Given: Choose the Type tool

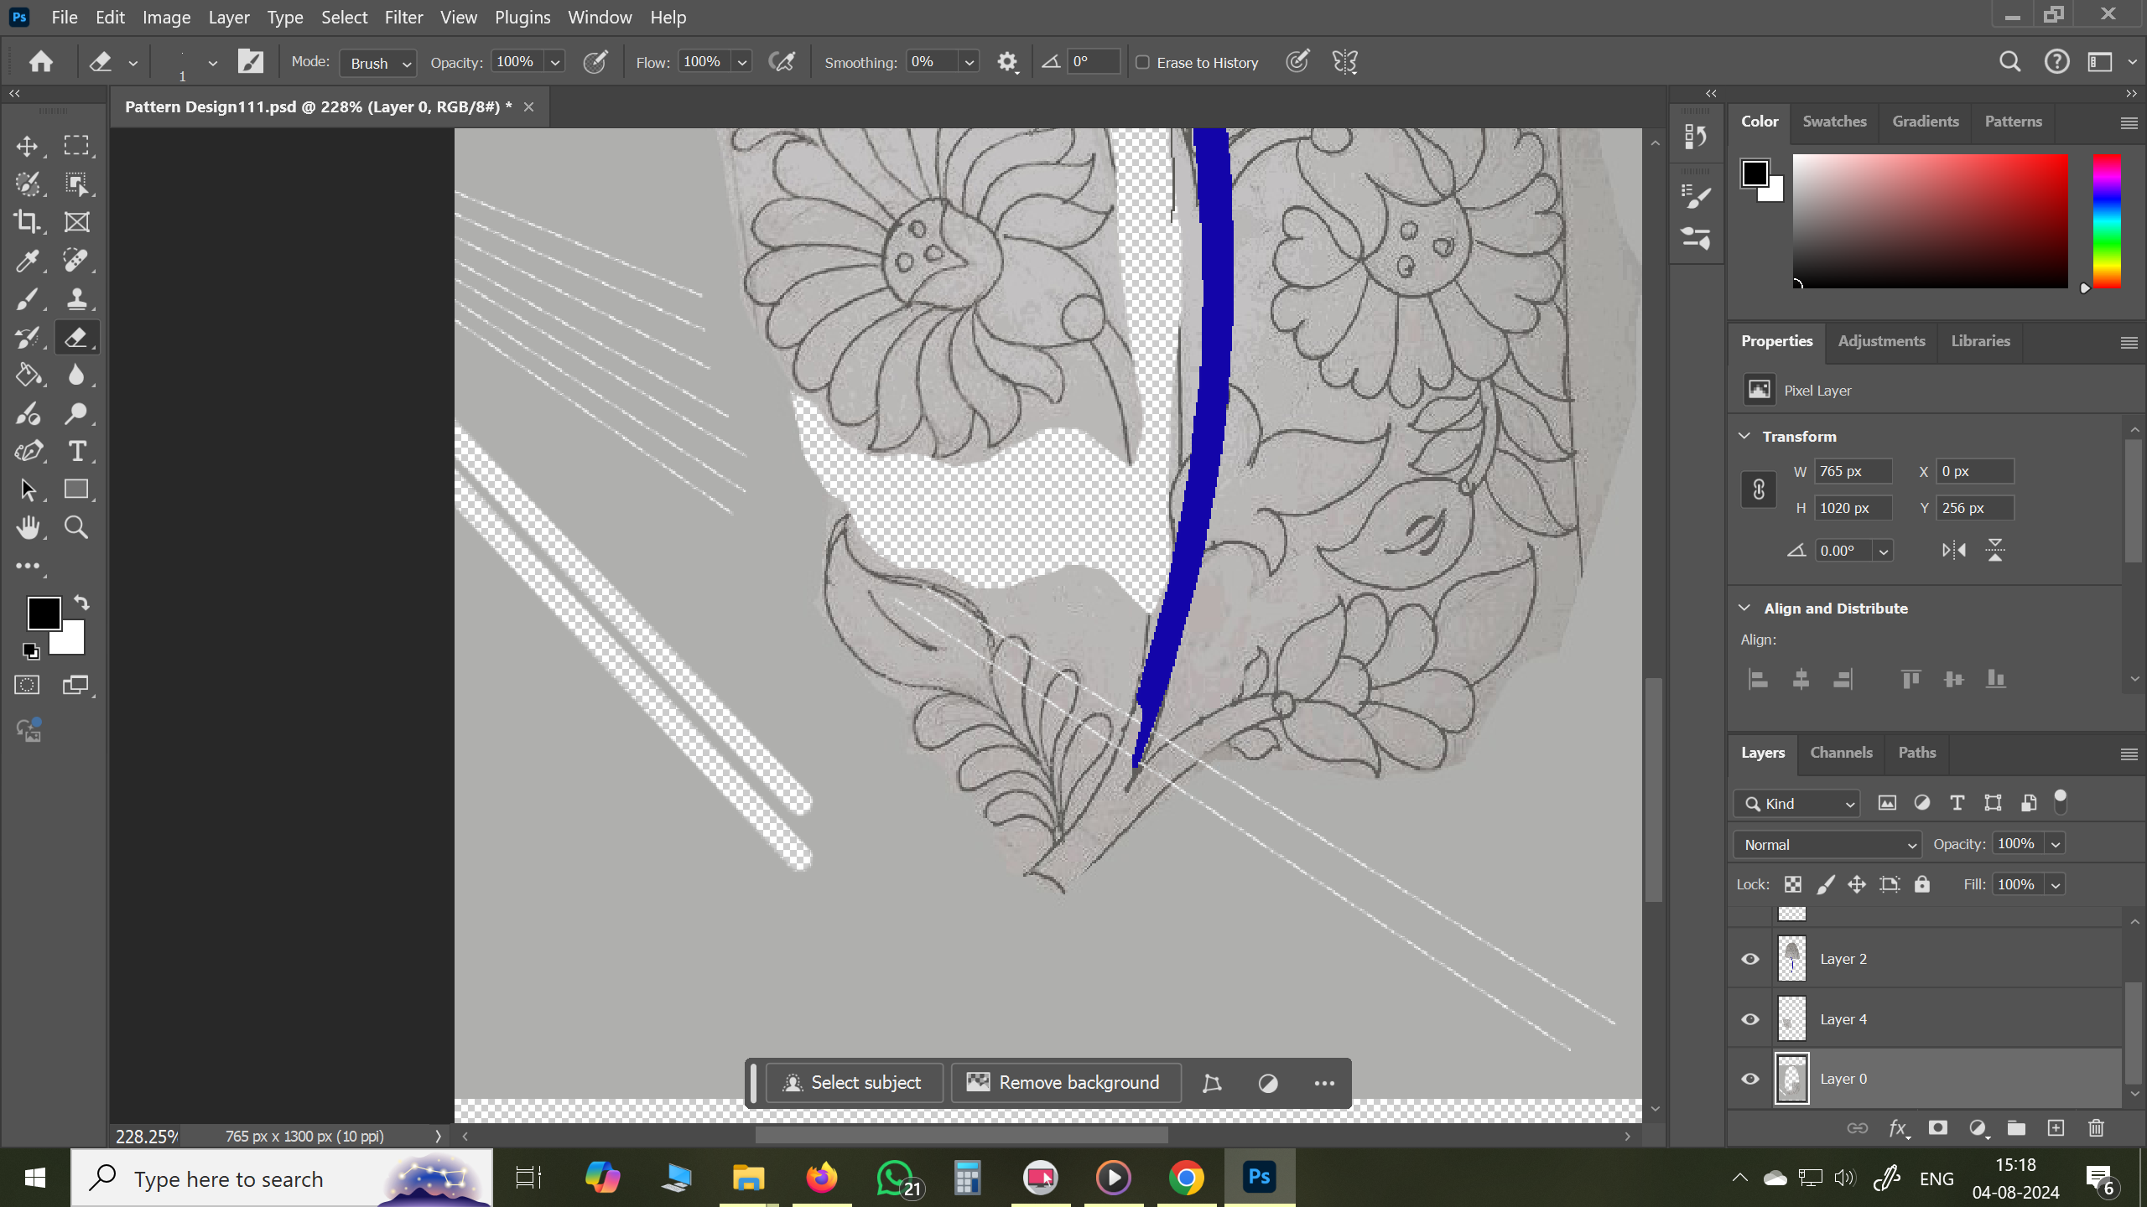Looking at the screenshot, I should (79, 451).
